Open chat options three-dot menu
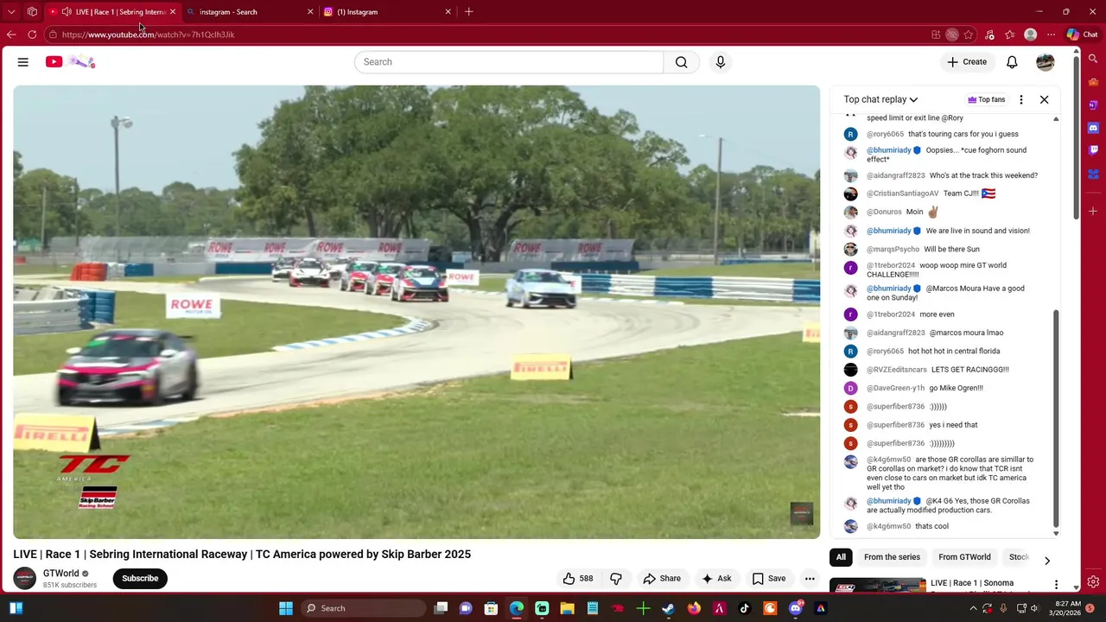 tap(1021, 99)
